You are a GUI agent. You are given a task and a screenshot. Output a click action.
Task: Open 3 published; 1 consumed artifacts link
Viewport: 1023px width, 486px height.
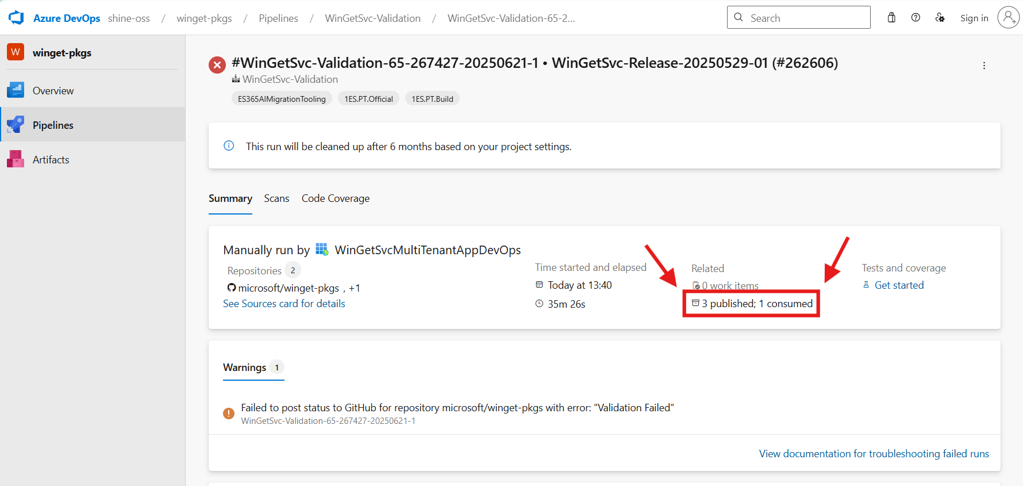point(757,304)
